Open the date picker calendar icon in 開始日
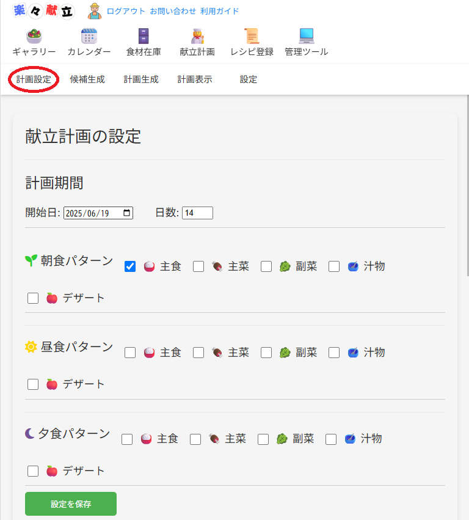This screenshot has height=520, width=469. point(126,213)
